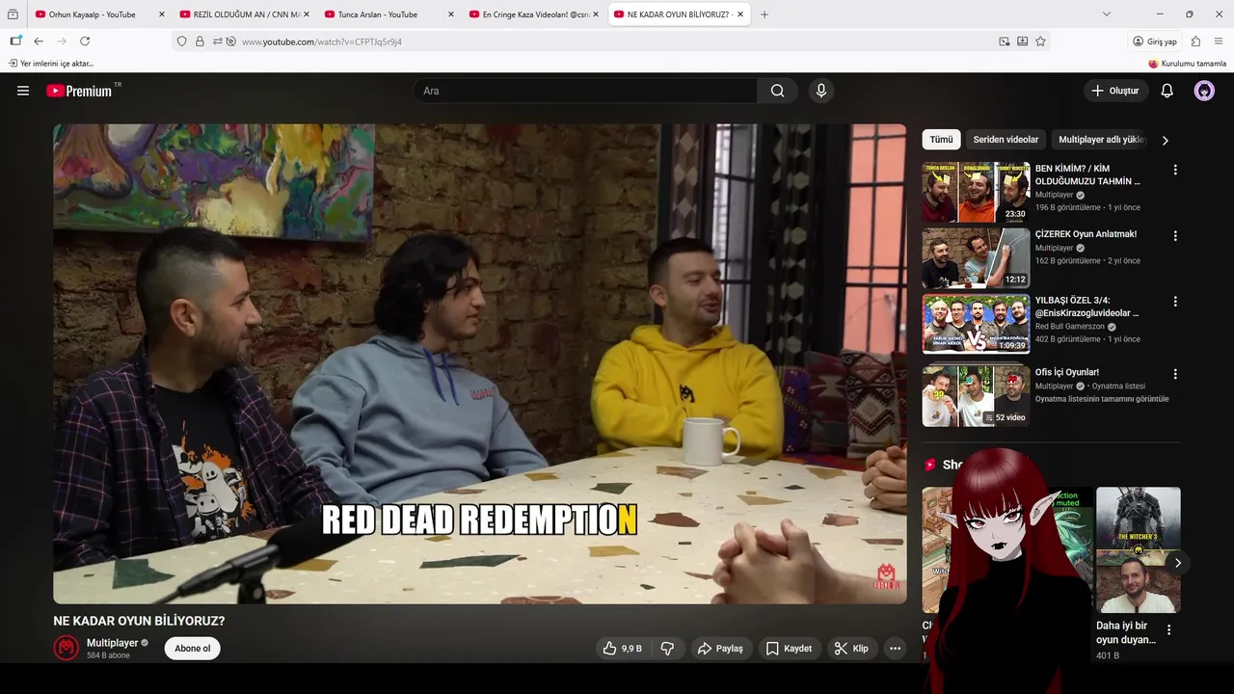Open options menu for Ofis İçi Oyunlar
The height and width of the screenshot is (694, 1234).
click(x=1174, y=374)
